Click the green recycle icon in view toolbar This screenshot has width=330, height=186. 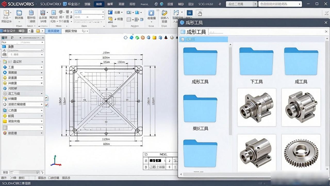coord(137,37)
